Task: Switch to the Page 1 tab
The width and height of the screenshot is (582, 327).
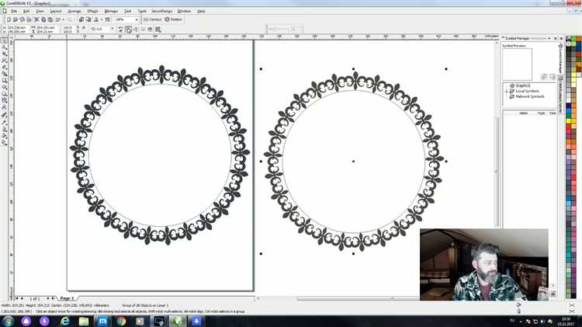Action: (67, 298)
